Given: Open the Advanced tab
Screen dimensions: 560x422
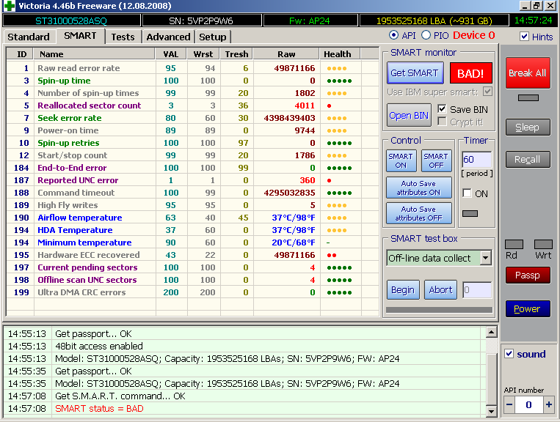Looking at the screenshot, I should pyautogui.click(x=168, y=37).
